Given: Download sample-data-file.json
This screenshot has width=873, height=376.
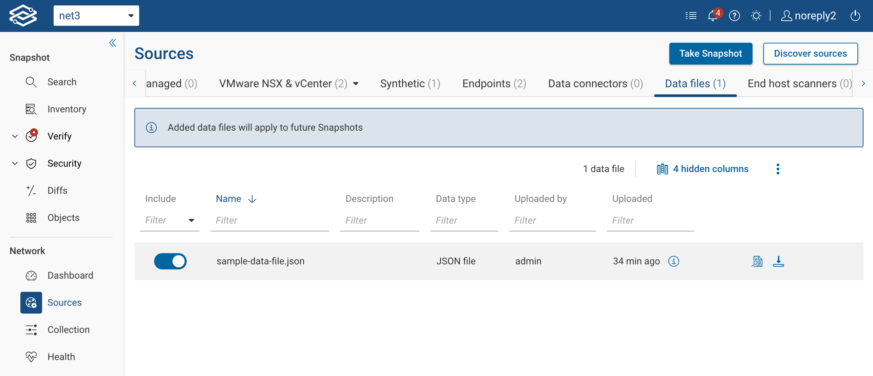Looking at the screenshot, I should [779, 261].
